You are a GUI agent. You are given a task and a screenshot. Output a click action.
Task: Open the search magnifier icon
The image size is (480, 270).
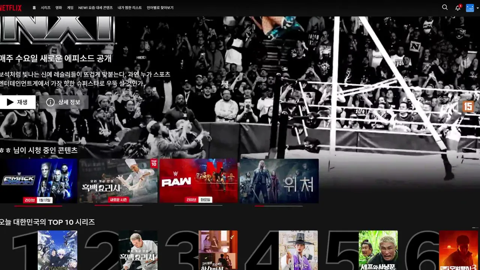coord(445,7)
